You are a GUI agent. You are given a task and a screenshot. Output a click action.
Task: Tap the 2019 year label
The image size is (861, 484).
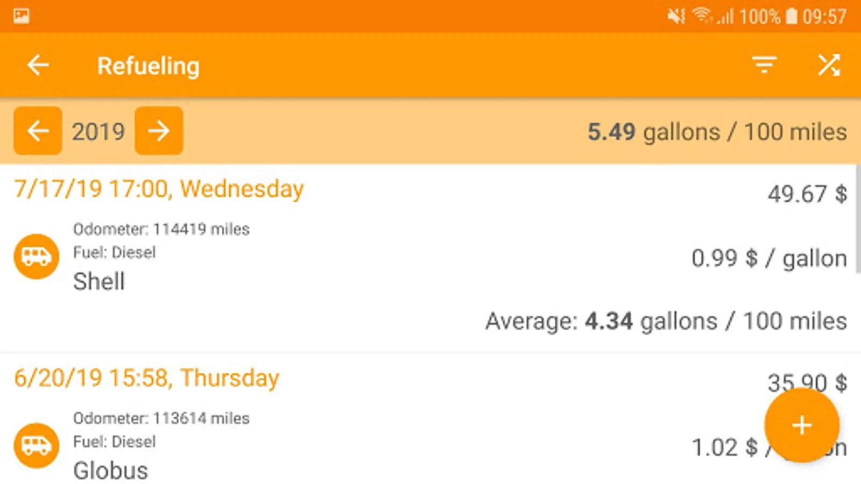98,132
